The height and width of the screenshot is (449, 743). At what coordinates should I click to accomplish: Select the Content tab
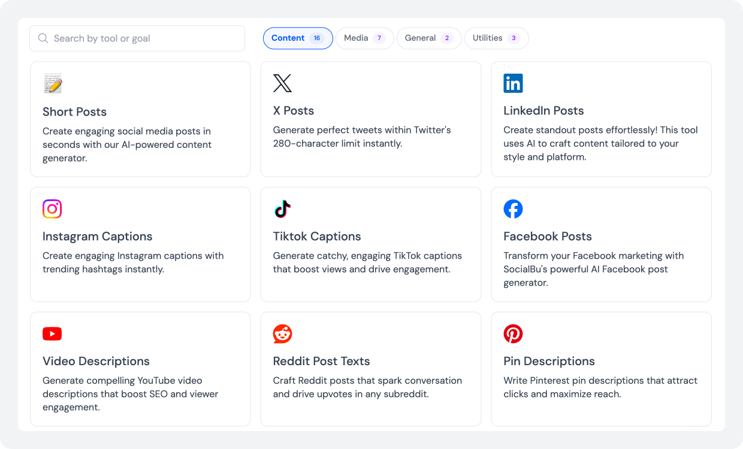click(x=298, y=38)
